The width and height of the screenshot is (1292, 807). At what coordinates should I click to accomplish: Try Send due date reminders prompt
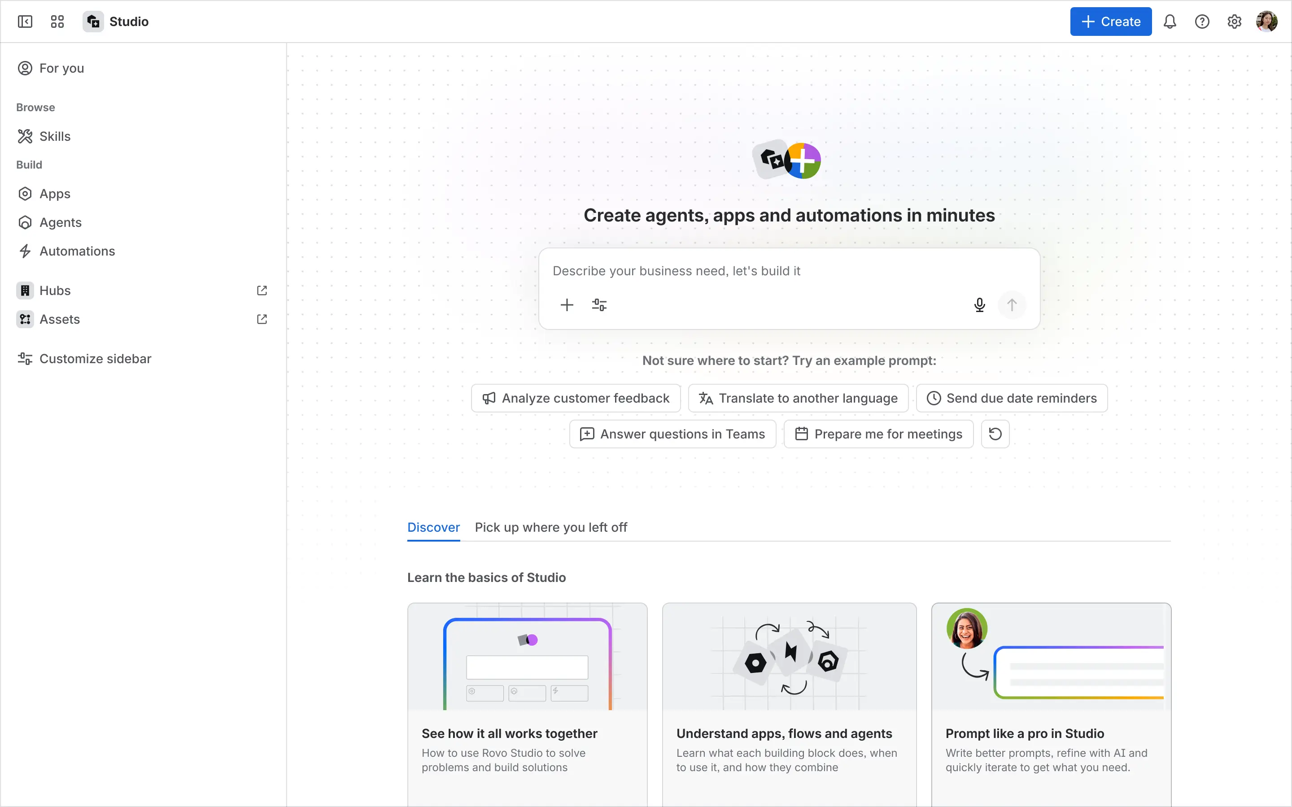pyautogui.click(x=1012, y=398)
